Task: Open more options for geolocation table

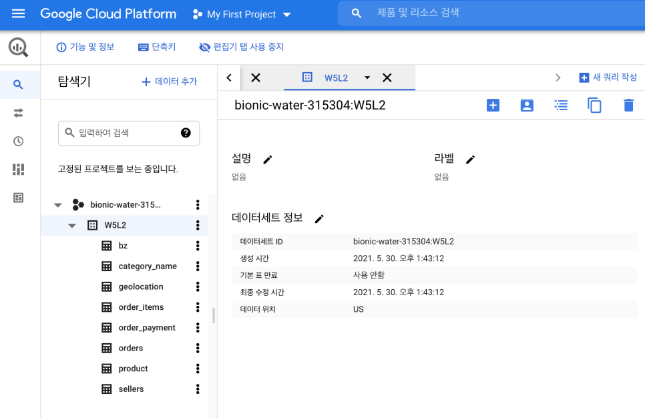Action: pos(198,286)
